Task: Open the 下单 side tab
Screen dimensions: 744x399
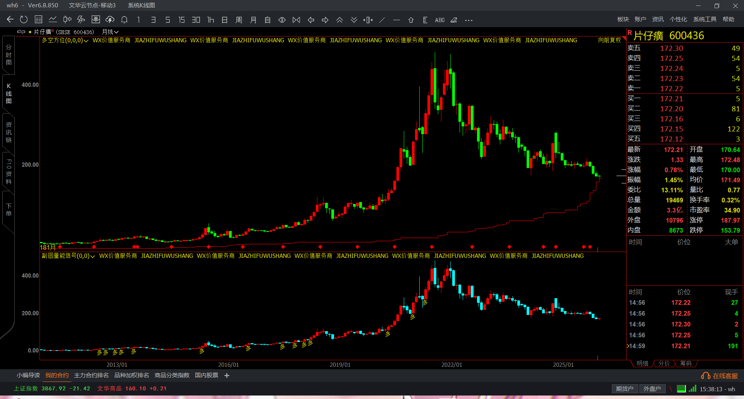Action: (9, 210)
